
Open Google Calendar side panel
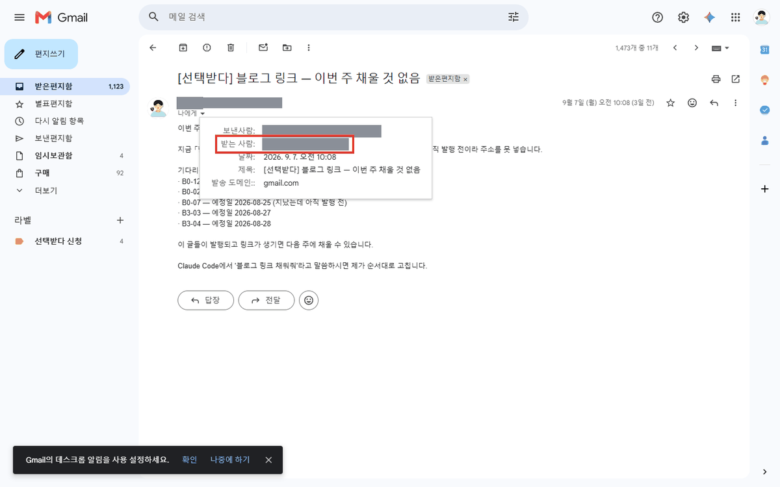click(764, 49)
